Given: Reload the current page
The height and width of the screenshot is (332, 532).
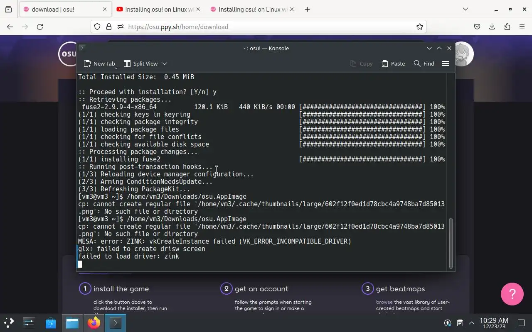Looking at the screenshot, I should pos(40,27).
